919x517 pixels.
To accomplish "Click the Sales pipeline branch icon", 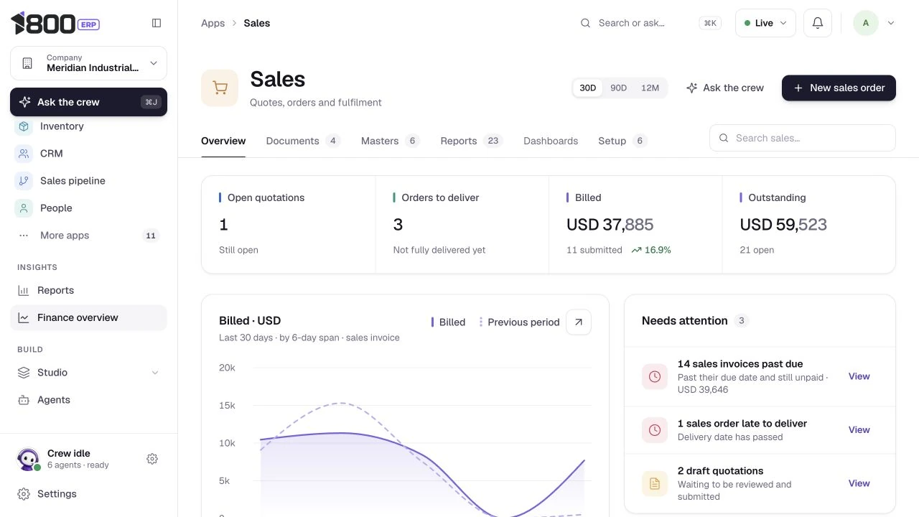I will (x=24, y=181).
